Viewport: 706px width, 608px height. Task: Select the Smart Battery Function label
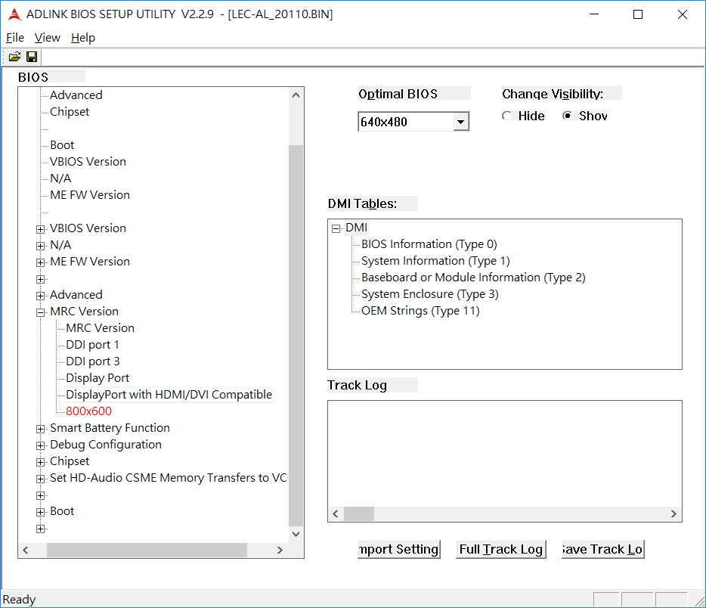pyautogui.click(x=110, y=428)
